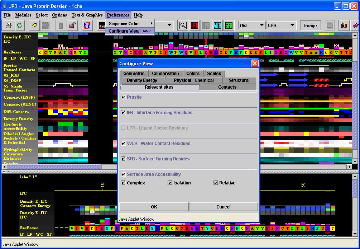Switch to the Conservation tab
Image resolution: width=360 pixels, height=249 pixels.
click(165, 73)
